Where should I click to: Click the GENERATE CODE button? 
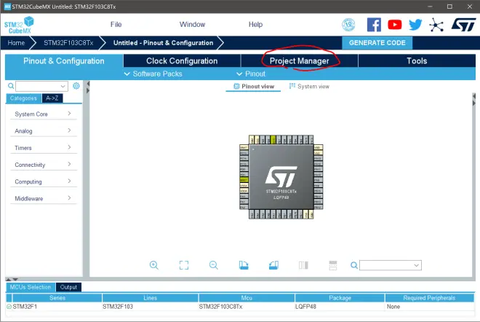click(377, 43)
